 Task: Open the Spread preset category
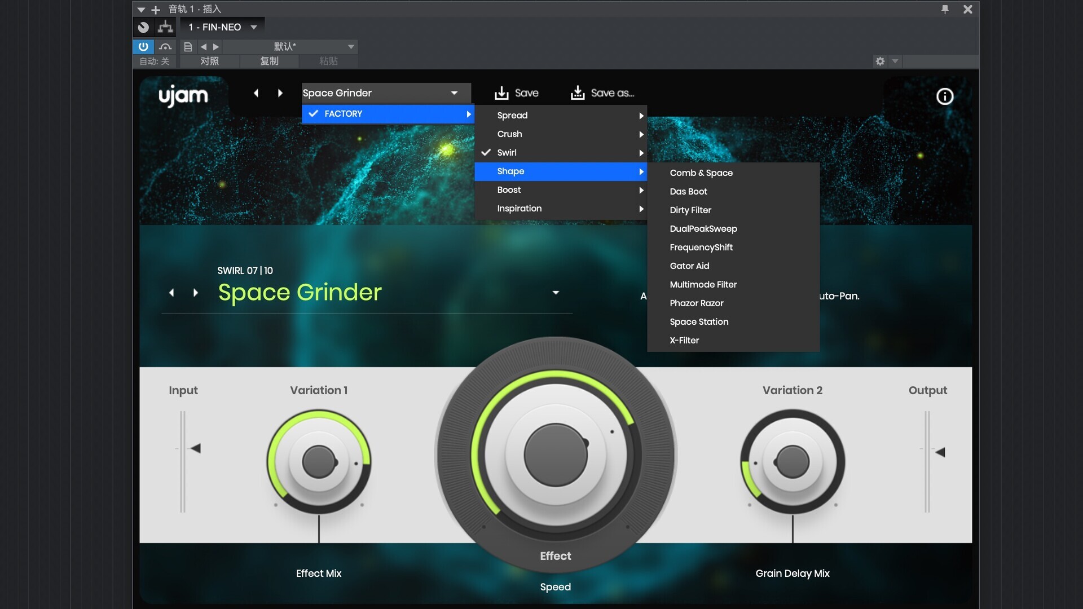[x=561, y=116]
